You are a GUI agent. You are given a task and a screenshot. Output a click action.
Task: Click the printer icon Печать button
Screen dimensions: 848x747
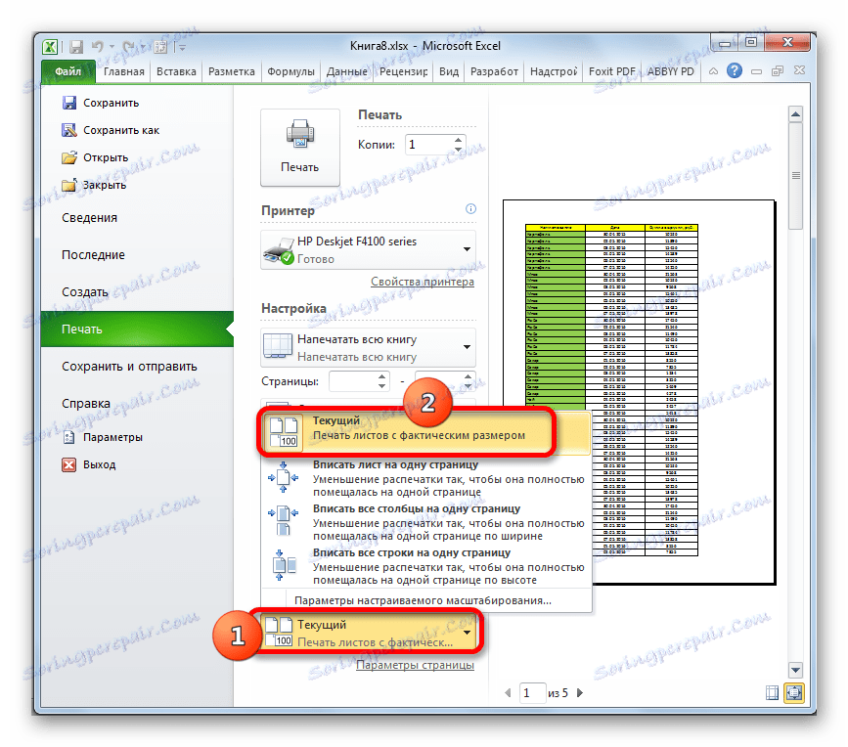[x=300, y=147]
